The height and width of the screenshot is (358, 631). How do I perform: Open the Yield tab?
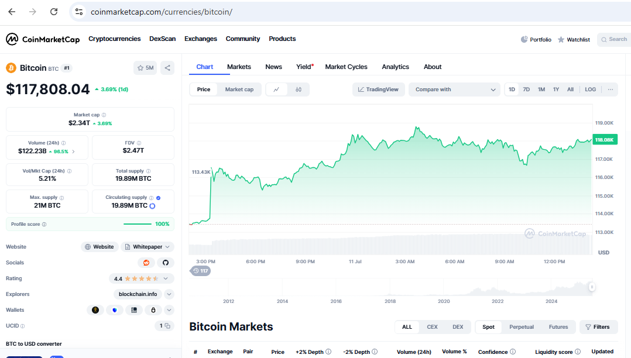click(x=304, y=67)
